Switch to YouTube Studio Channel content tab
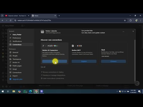143x107 pixels. tap(17, 16)
